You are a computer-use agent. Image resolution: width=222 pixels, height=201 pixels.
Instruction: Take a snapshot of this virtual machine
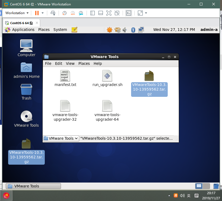(64, 13)
